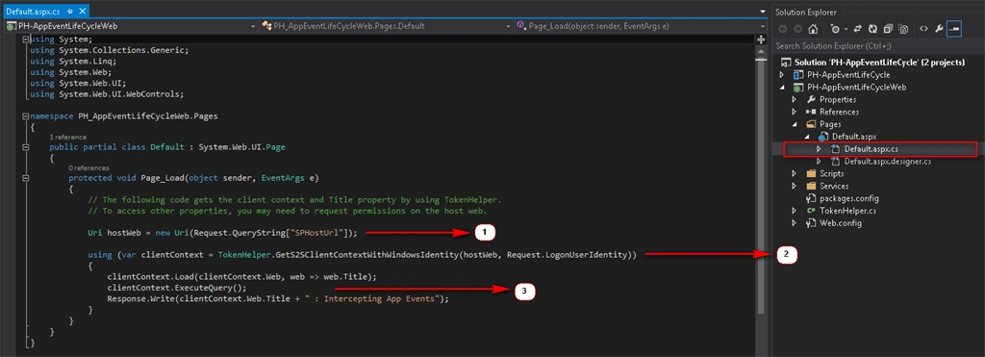This screenshot has width=985, height=357.
Task: Select the Services folder
Action: click(834, 186)
